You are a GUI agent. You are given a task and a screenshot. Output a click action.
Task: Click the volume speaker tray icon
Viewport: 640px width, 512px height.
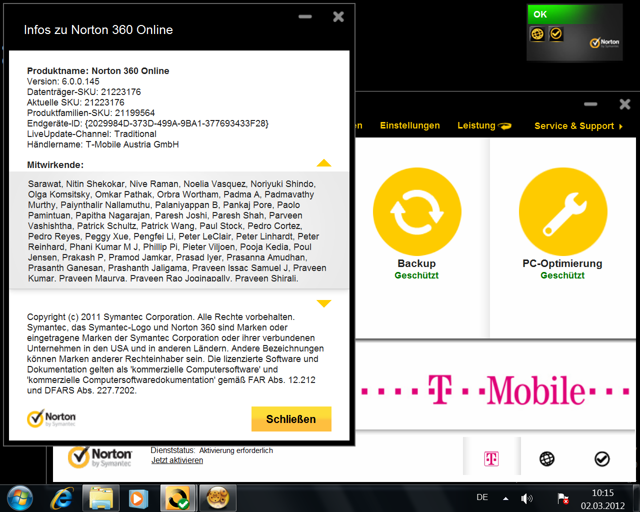pos(526,498)
